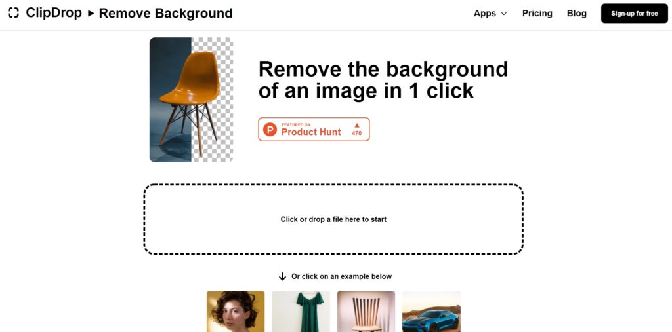Screen dimensions: 672x332
Task: Click the Remove Background breadcrumb title
Action: point(165,14)
